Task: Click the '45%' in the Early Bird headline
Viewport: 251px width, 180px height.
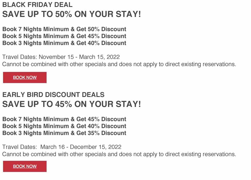Action: click(x=64, y=104)
